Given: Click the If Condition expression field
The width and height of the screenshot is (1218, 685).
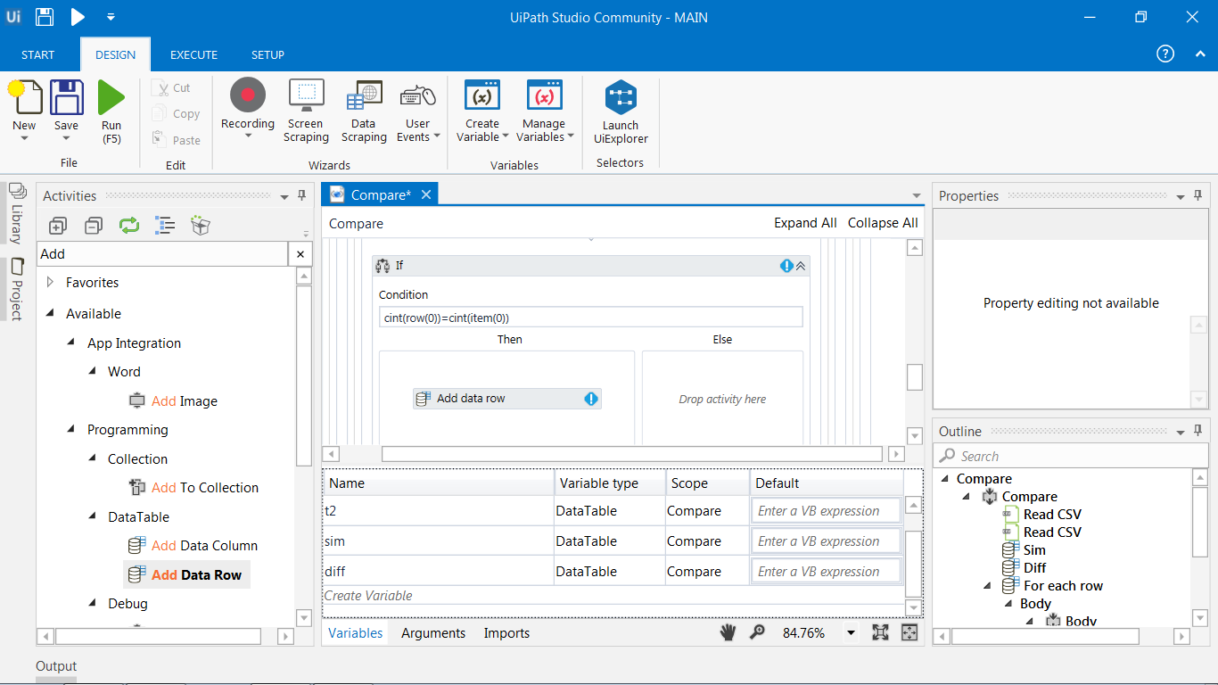Looking at the screenshot, I should point(590,318).
